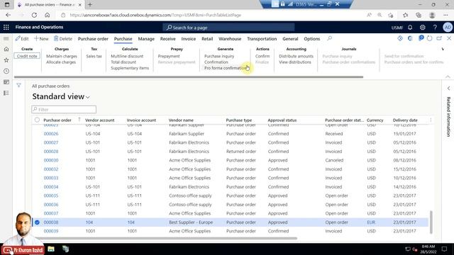454x255 pixels.
Task: Click the Credit note button
Action: coord(27,56)
